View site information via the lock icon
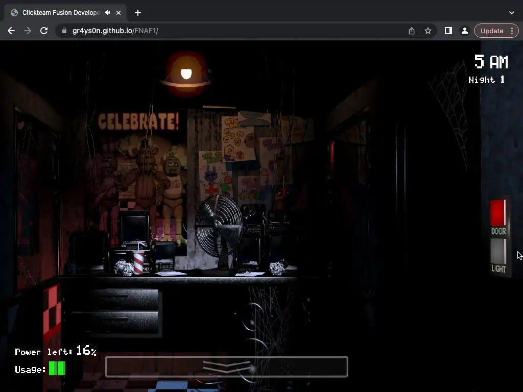Screen dimensions: 523x392 64,31
